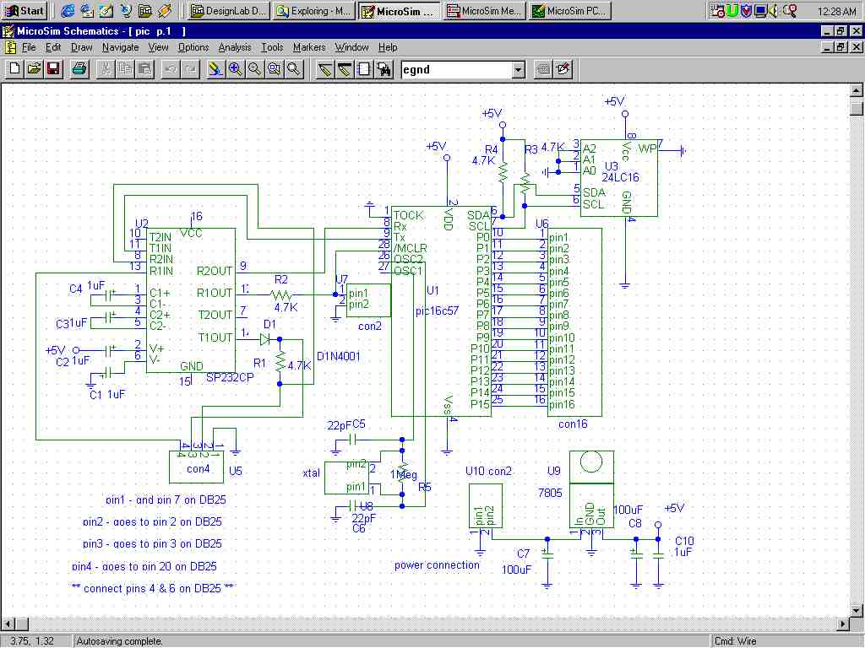865x648 pixels.
Task: Select note 'connect pins 4 & 6 on DB25'
Action: [152, 588]
